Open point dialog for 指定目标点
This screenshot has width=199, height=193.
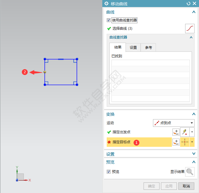176,142
